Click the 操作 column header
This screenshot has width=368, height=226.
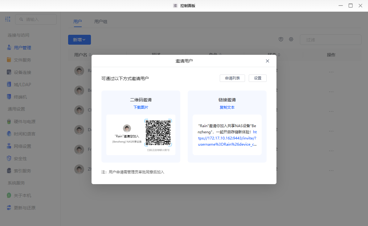pyautogui.click(x=331, y=55)
